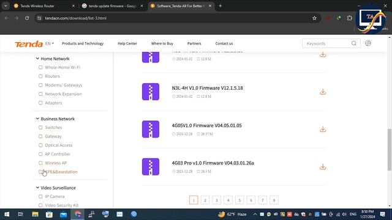Go to page 3 of downloads
This screenshot has height=220, width=392.
coord(216,200)
